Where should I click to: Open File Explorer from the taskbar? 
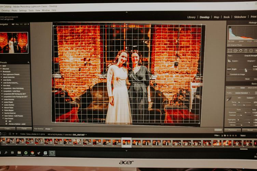[x=19, y=153]
